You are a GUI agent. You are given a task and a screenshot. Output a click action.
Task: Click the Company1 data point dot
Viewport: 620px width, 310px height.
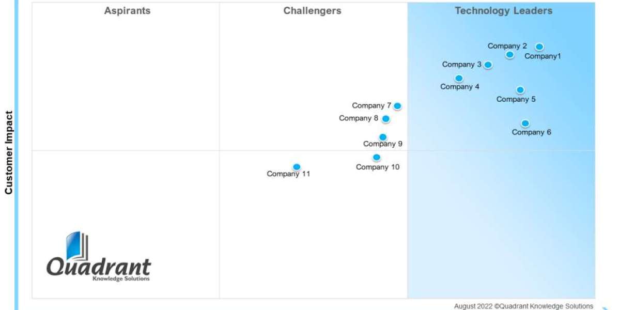(539, 47)
